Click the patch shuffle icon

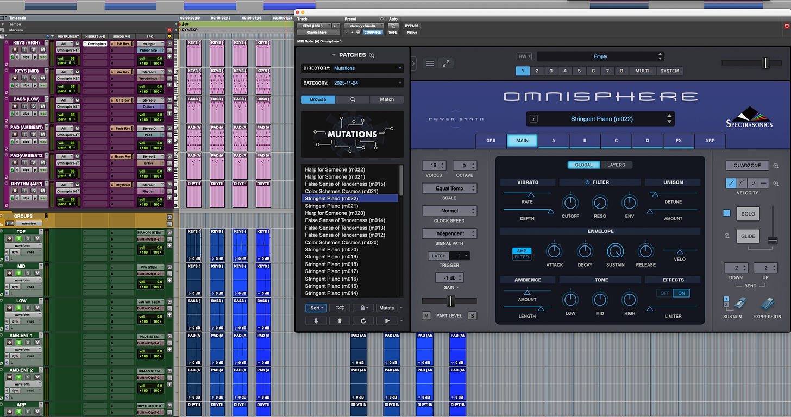tap(340, 308)
